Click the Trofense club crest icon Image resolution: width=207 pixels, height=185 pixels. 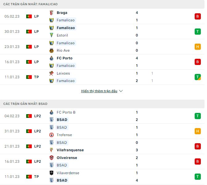[52, 135]
